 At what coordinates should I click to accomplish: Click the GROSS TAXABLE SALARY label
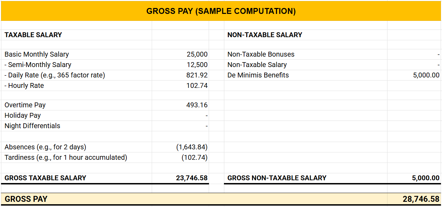[45, 178]
